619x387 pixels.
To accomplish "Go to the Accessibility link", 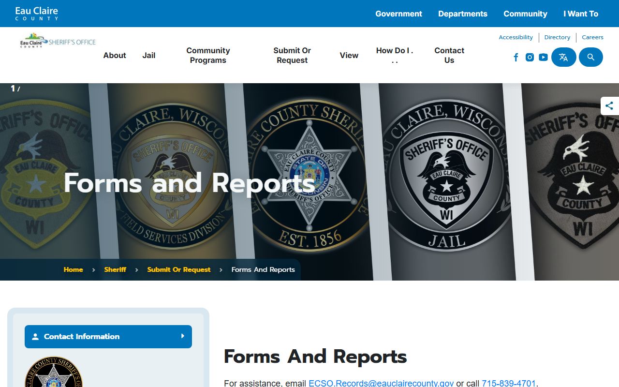I will click(x=516, y=37).
